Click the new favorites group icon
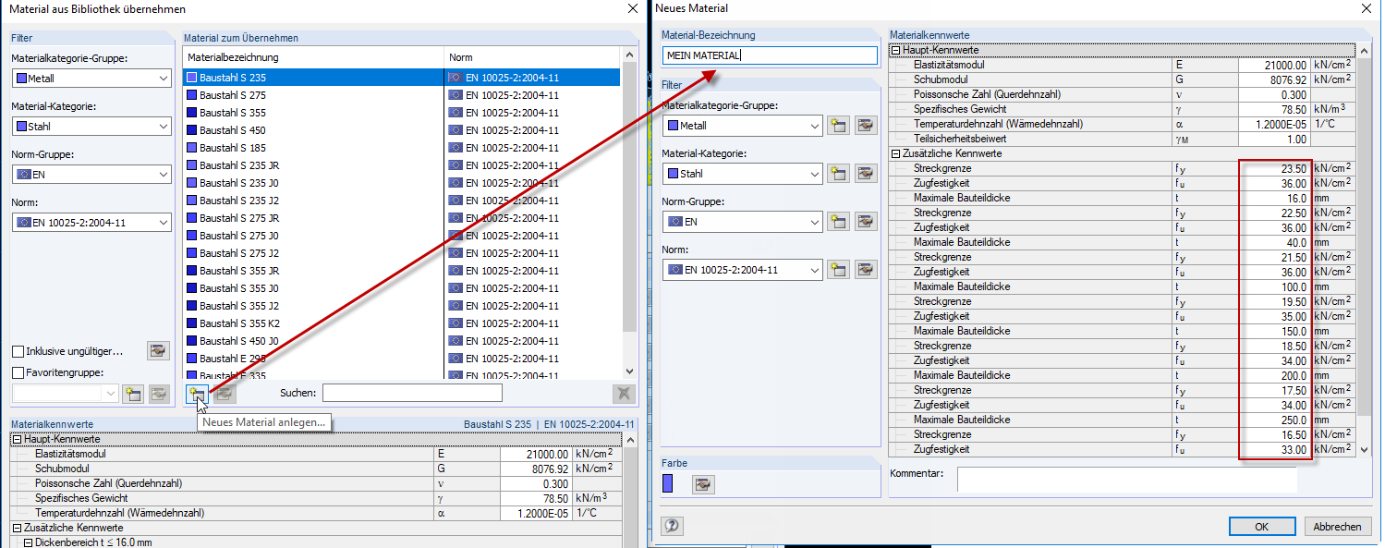Viewport: 1385px width, 548px height. (133, 394)
